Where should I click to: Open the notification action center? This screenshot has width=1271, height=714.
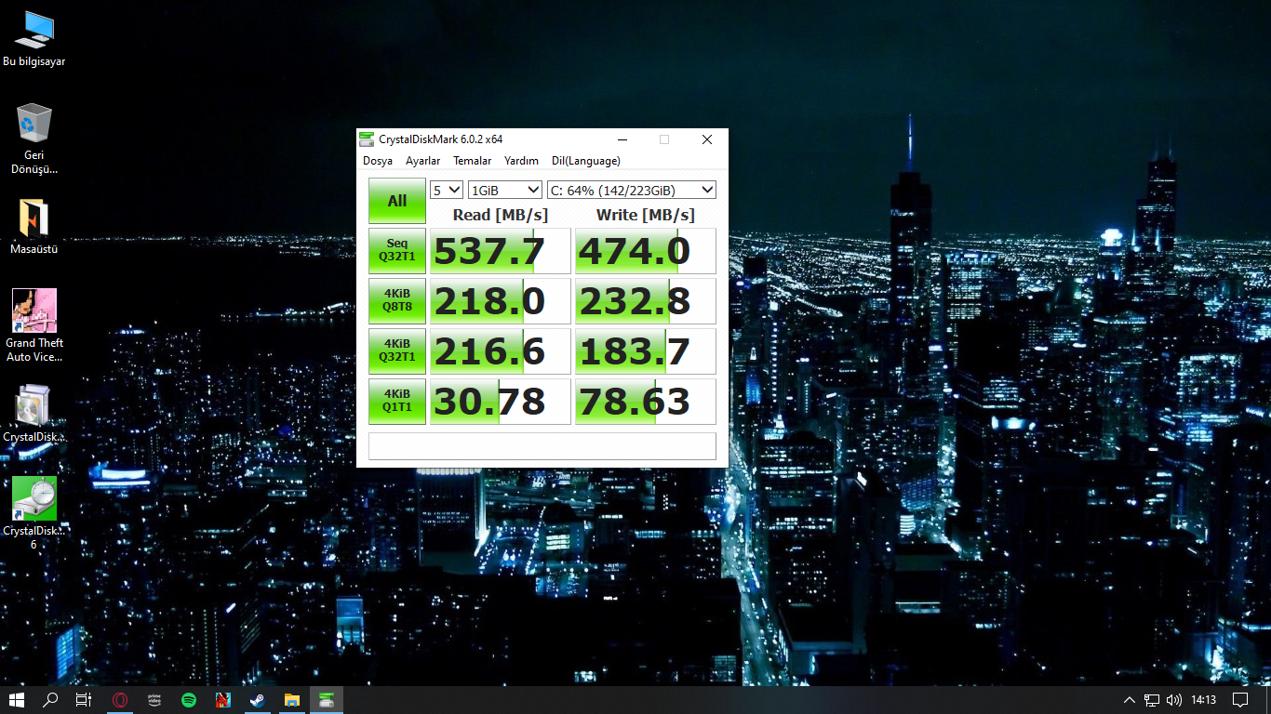1240,700
